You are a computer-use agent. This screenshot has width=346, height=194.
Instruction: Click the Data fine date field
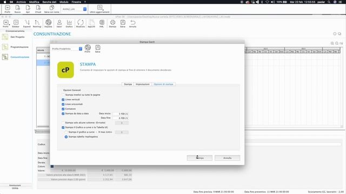tap(121, 118)
